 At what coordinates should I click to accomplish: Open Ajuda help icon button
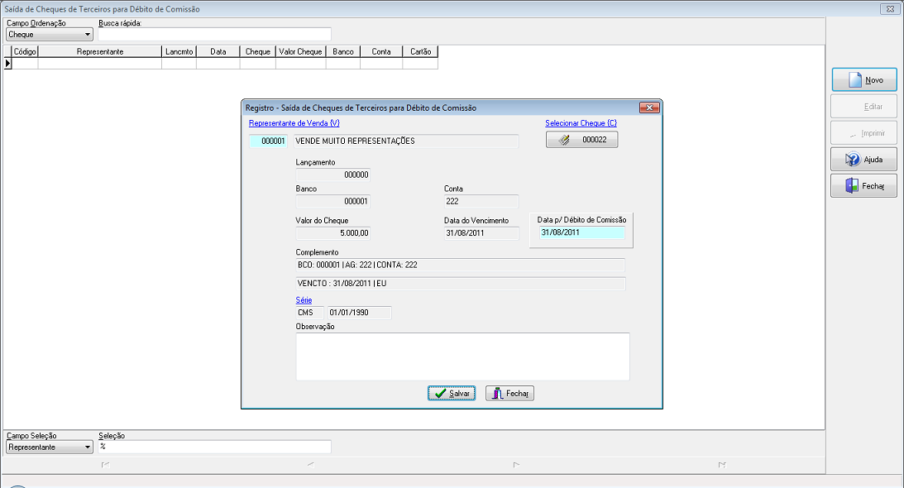tap(863, 159)
